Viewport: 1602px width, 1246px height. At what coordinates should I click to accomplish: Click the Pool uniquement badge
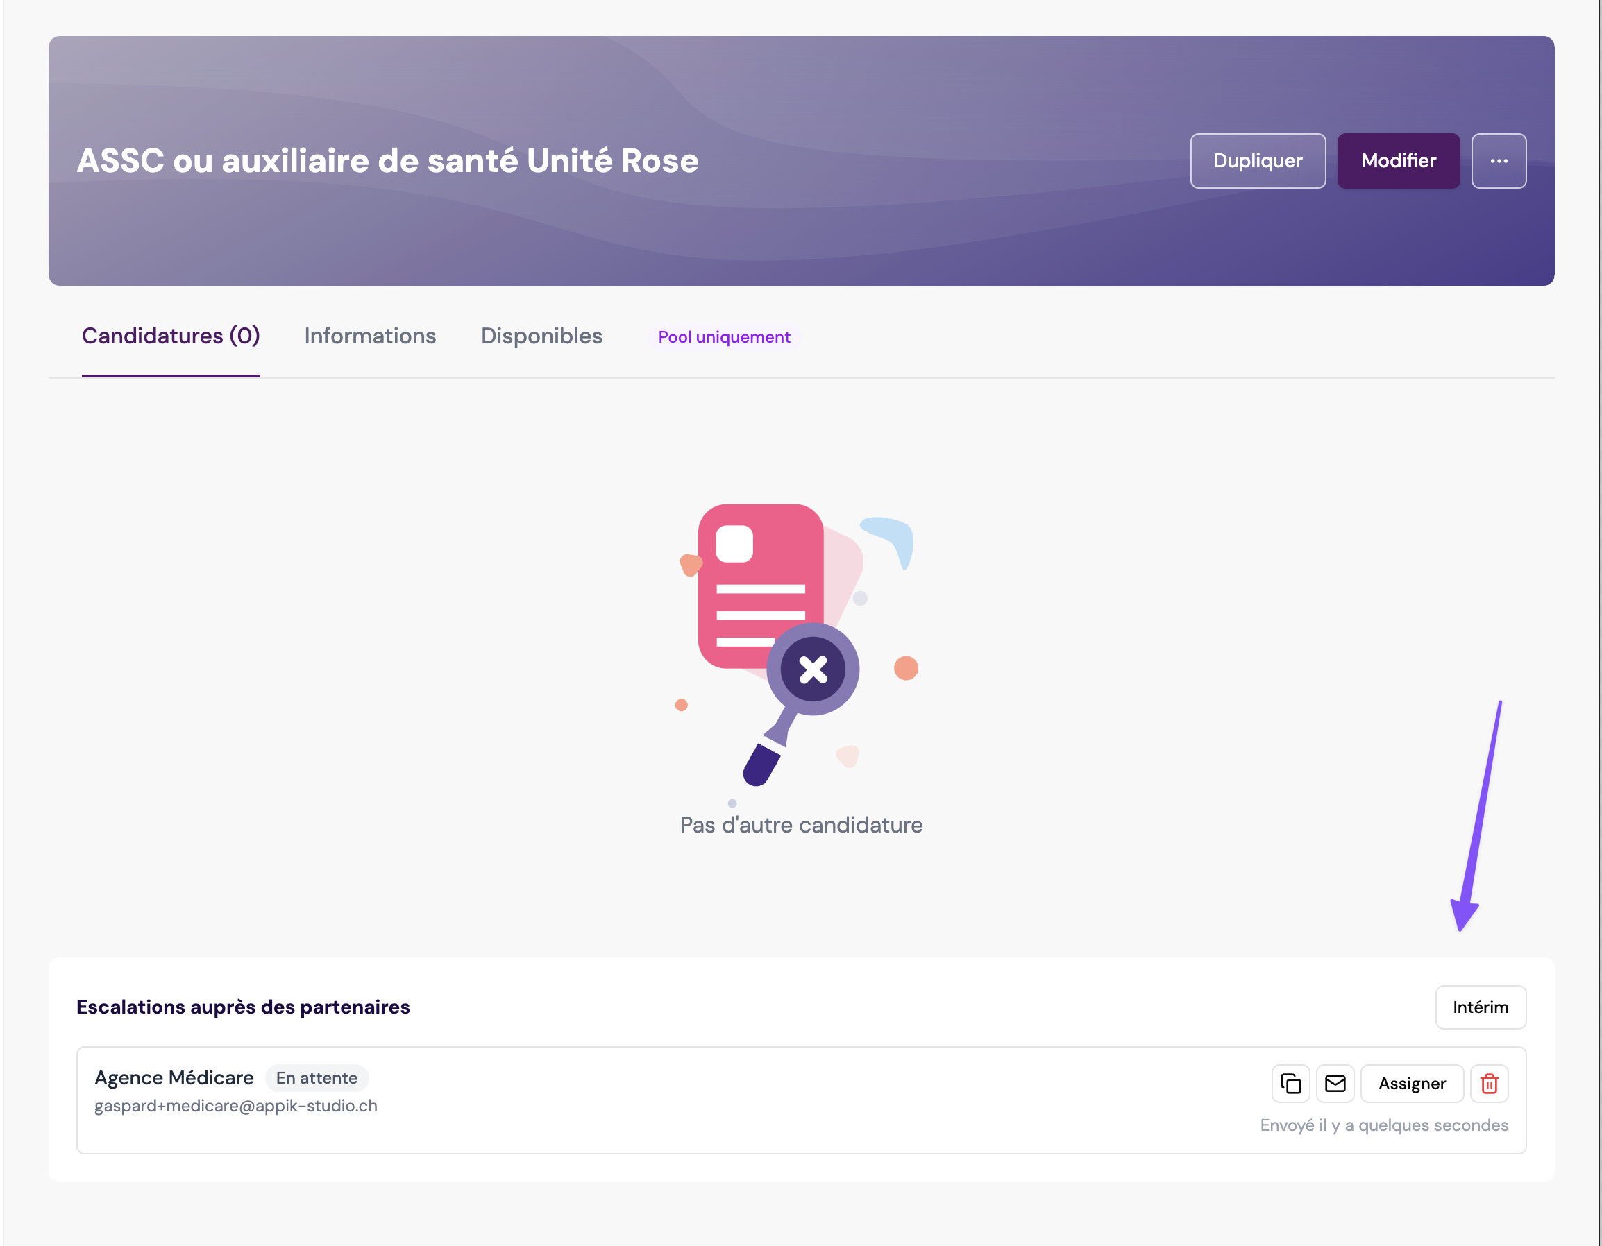(x=724, y=337)
